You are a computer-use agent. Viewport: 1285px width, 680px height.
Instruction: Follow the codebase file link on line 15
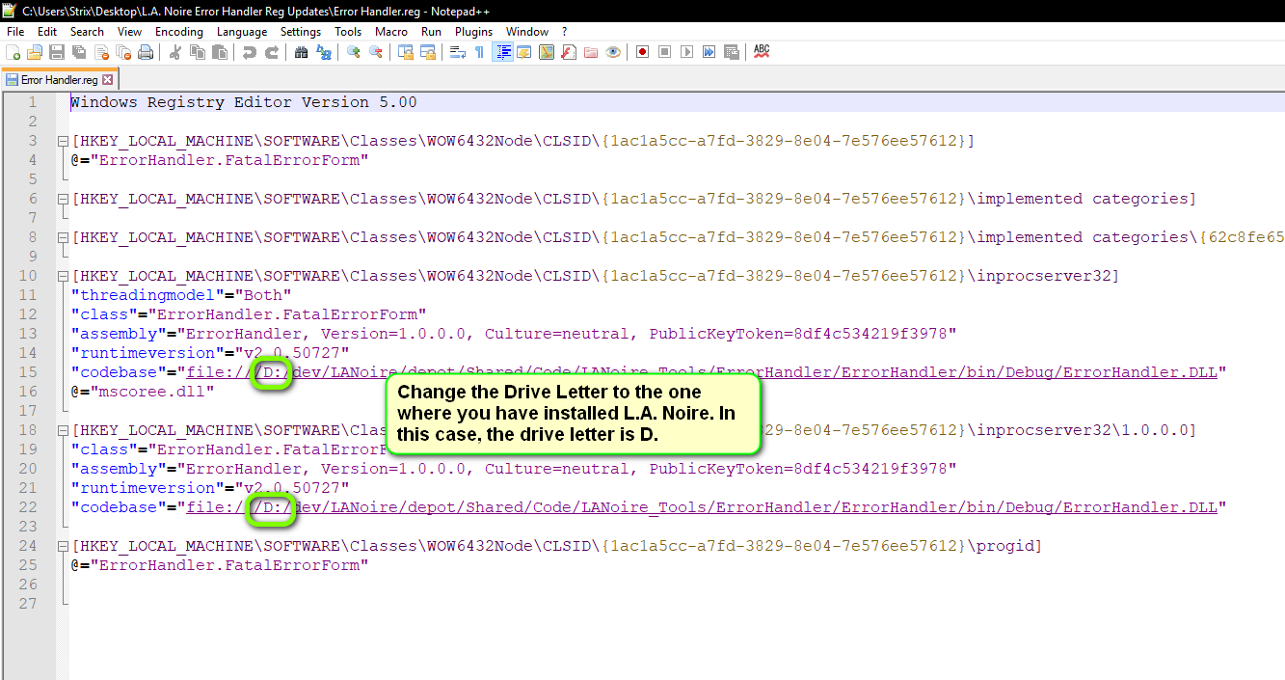(702, 372)
